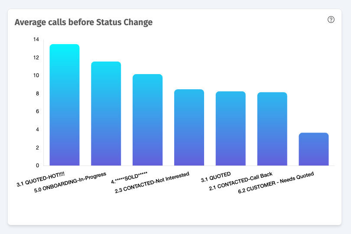
Task: Click the 2.3 CONTACTED-Not Interested axis label
Action: (x=152, y=182)
